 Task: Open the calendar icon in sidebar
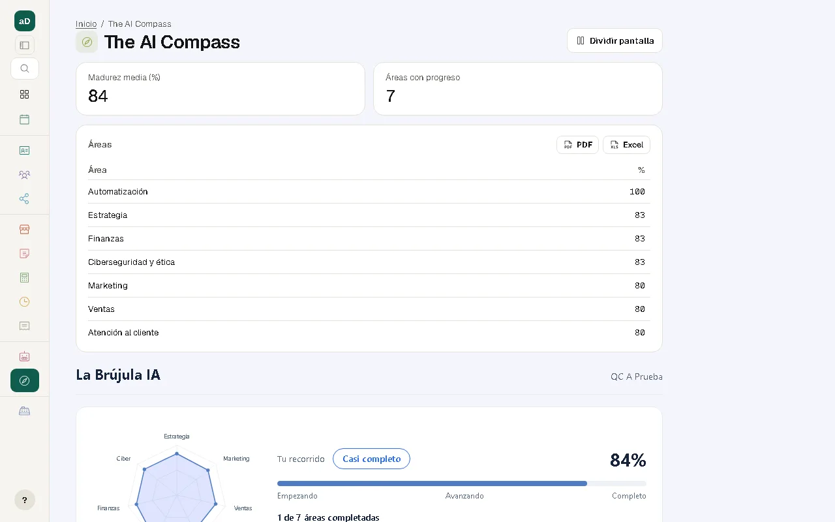[x=25, y=119]
